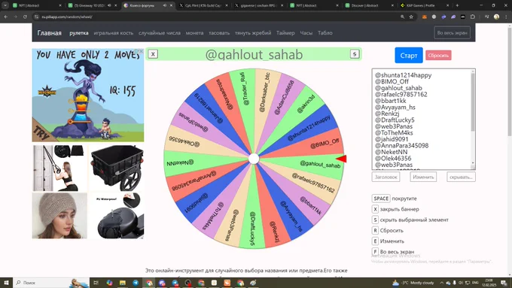512x288 pixels.
Task: Open the монета coin flip tool
Action: tap(194, 33)
